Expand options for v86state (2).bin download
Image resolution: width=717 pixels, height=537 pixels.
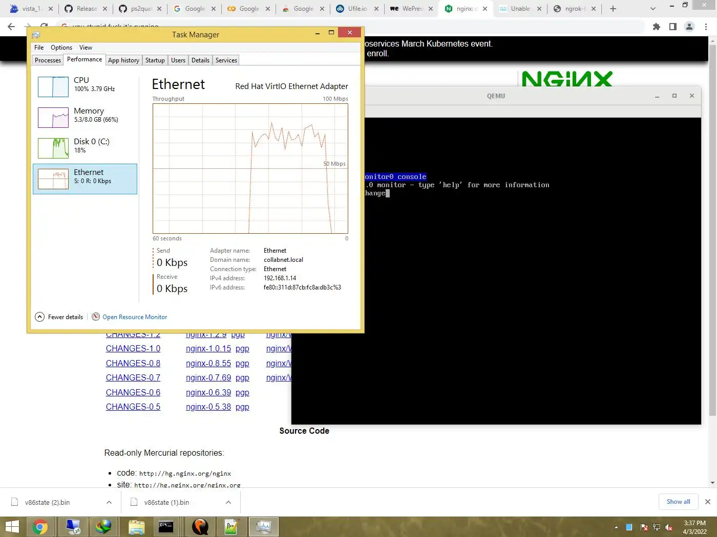point(109,502)
